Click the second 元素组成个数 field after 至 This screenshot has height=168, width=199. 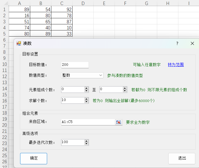click(111, 90)
